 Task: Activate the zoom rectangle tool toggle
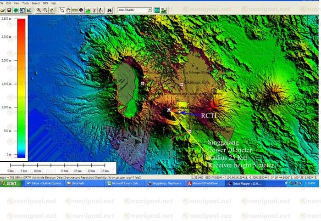(x=62, y=10)
